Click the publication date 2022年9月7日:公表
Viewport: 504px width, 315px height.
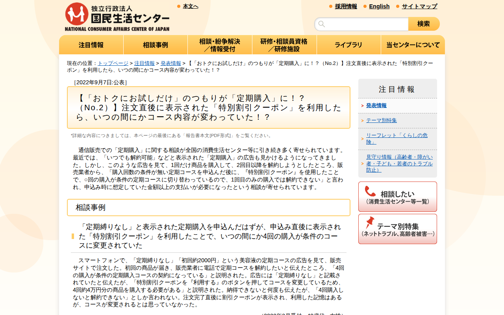tap(100, 82)
